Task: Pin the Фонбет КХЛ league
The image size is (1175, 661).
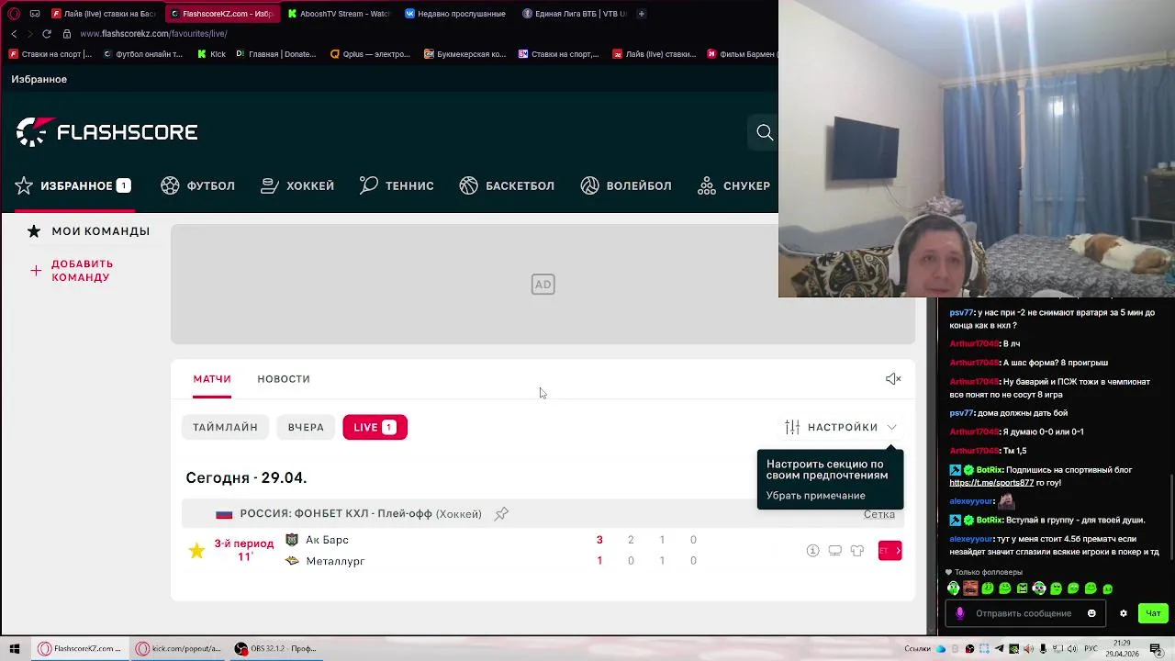Action: click(501, 514)
